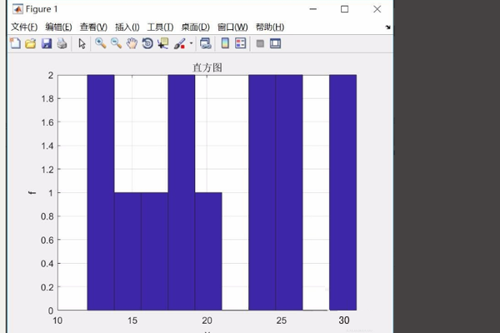Activate the Zoom In magnifier tool
Image resolution: width=500 pixels, height=333 pixels.
101,43
